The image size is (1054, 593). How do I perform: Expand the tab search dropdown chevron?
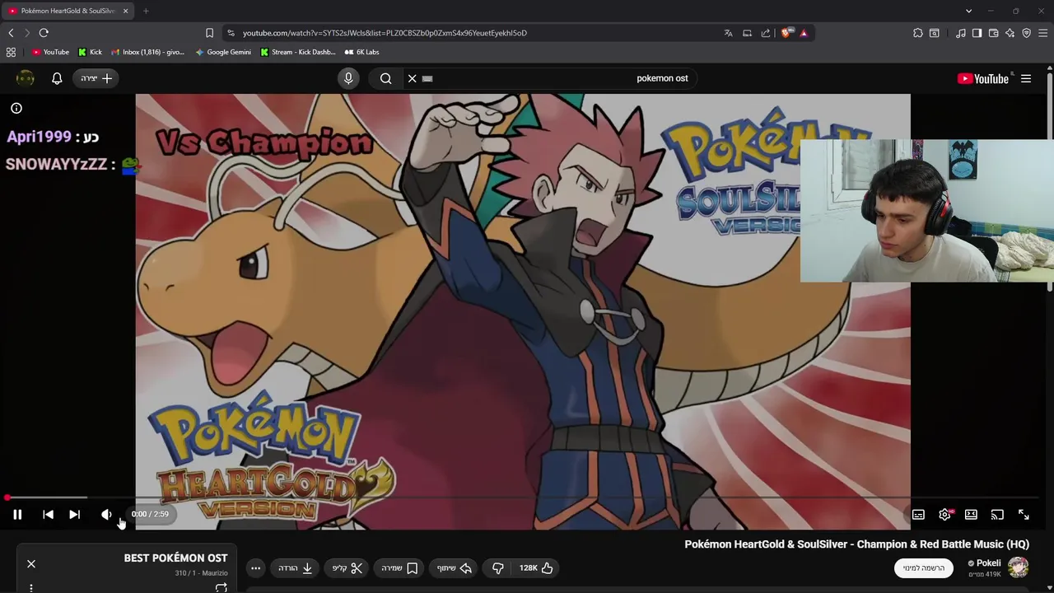click(968, 11)
